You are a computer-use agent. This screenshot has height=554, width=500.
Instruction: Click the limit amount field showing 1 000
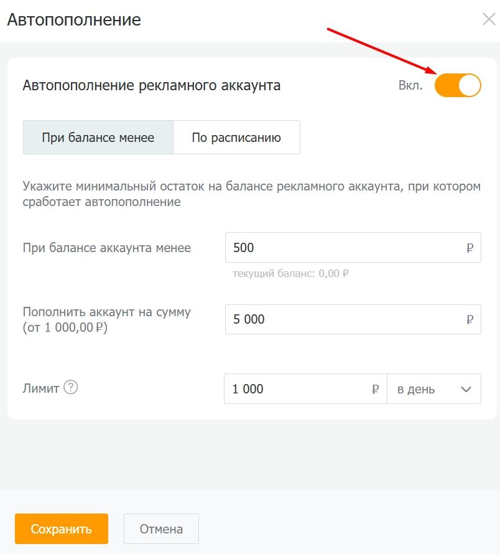pyautogui.click(x=299, y=389)
